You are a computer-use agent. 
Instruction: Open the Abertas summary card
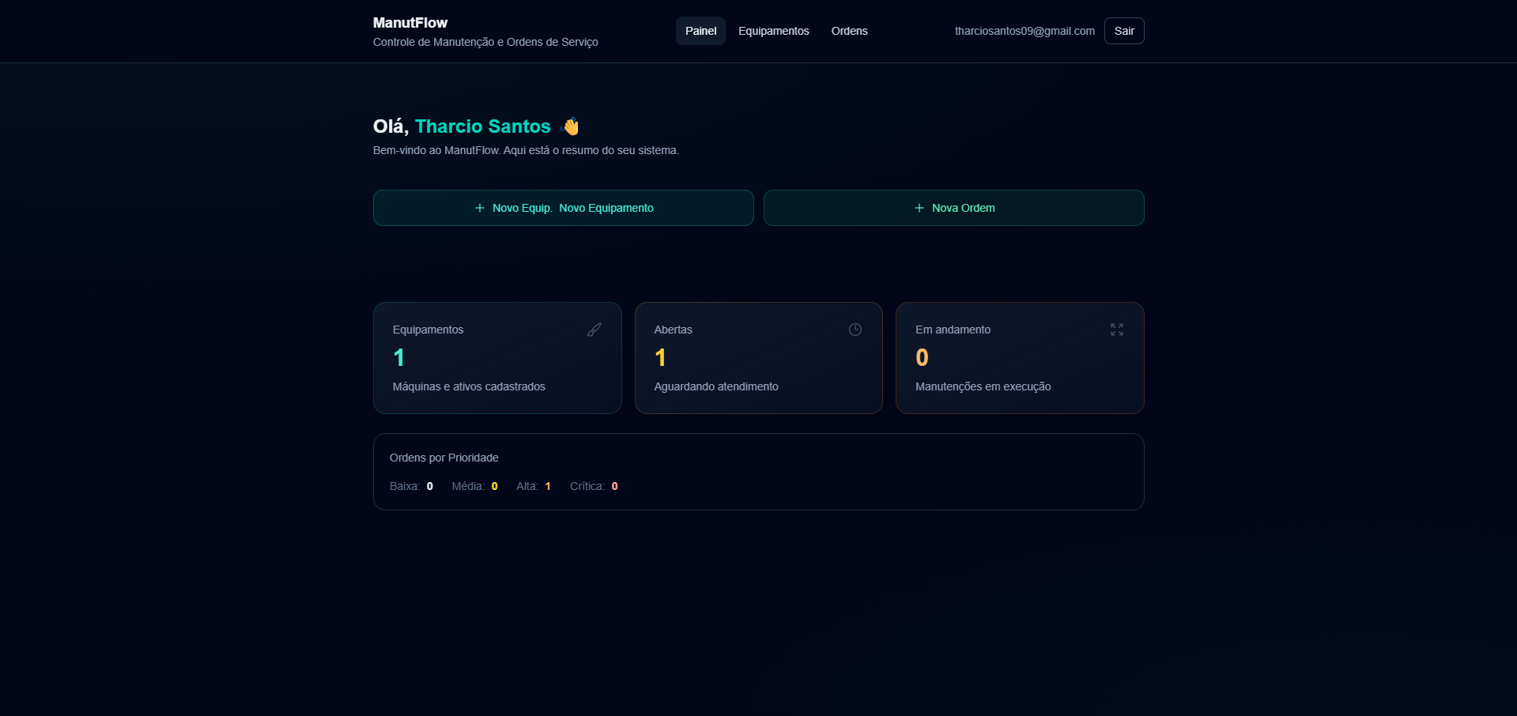759,358
